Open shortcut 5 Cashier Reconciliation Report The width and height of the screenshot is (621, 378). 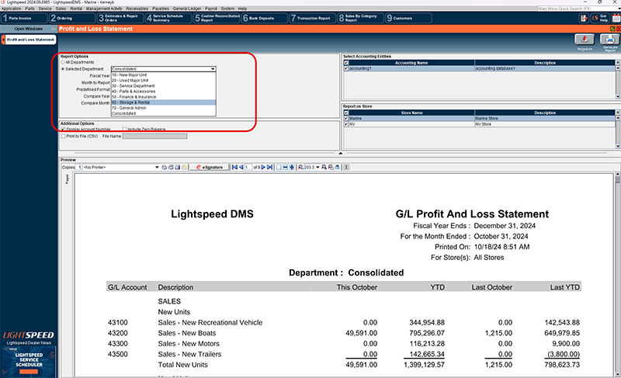(x=217, y=18)
